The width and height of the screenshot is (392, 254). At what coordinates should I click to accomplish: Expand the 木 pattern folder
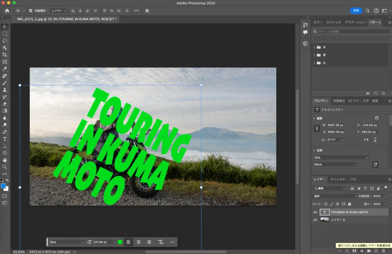(314, 47)
